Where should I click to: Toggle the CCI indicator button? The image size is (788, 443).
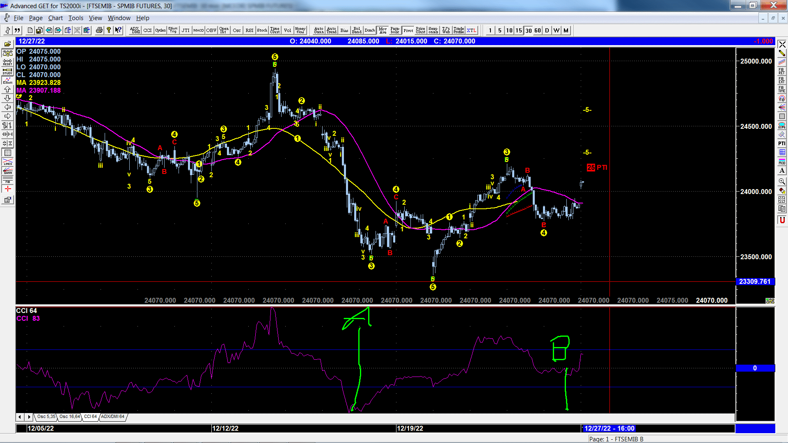coord(148,30)
